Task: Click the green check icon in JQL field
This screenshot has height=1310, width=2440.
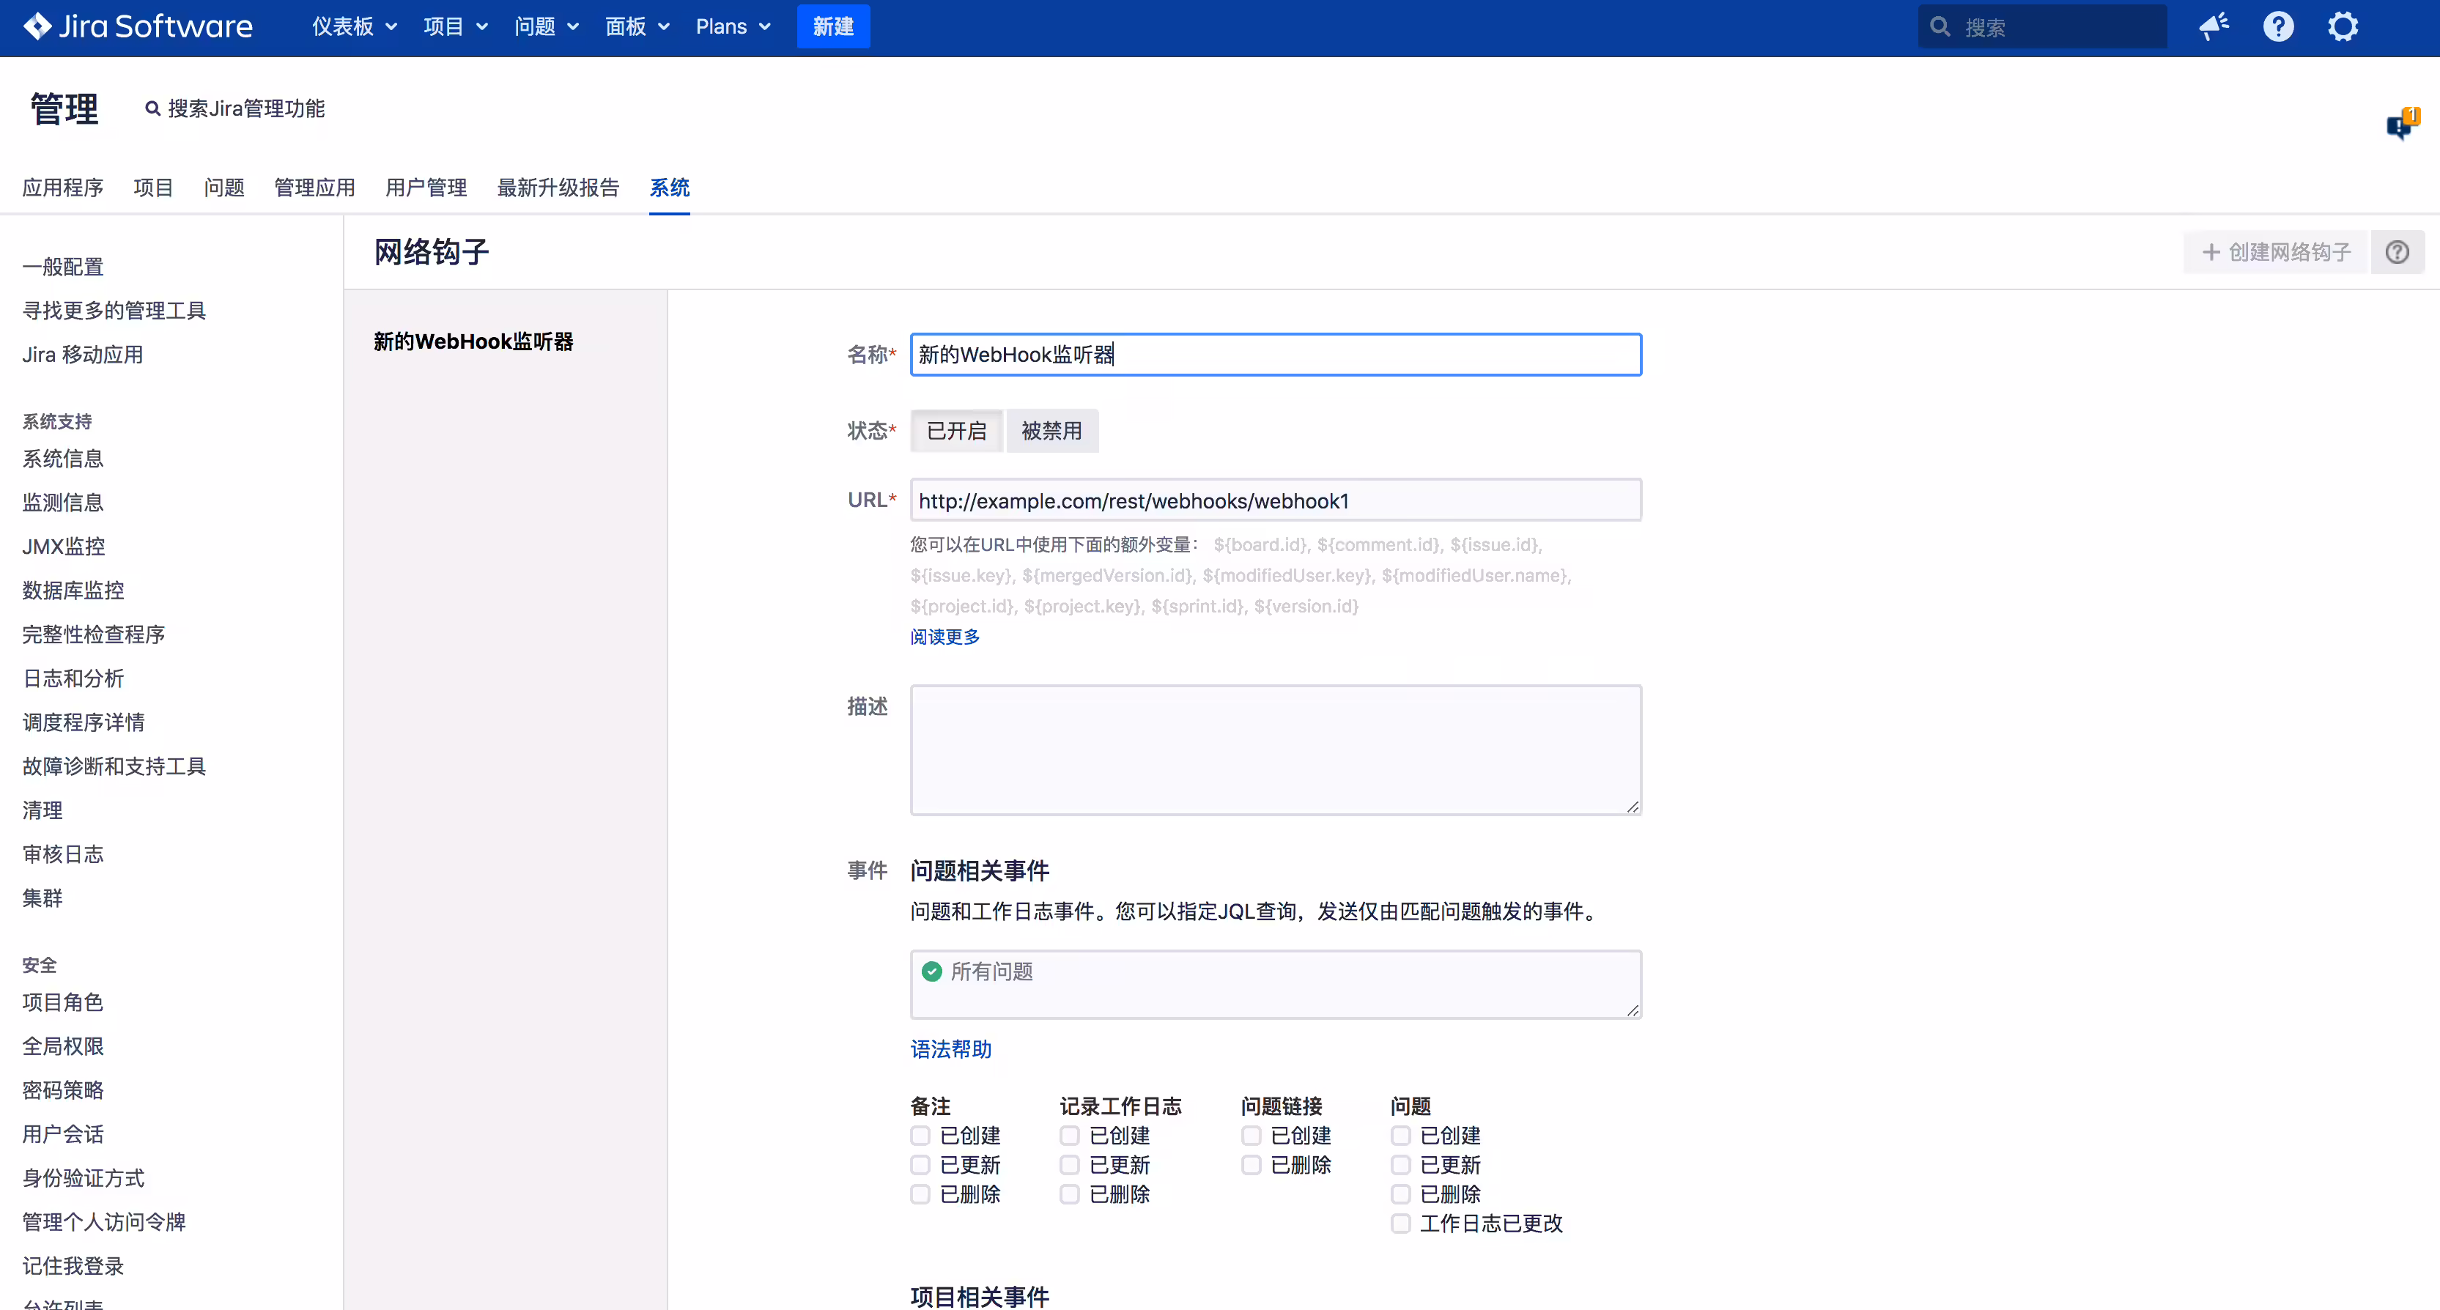Action: click(932, 971)
